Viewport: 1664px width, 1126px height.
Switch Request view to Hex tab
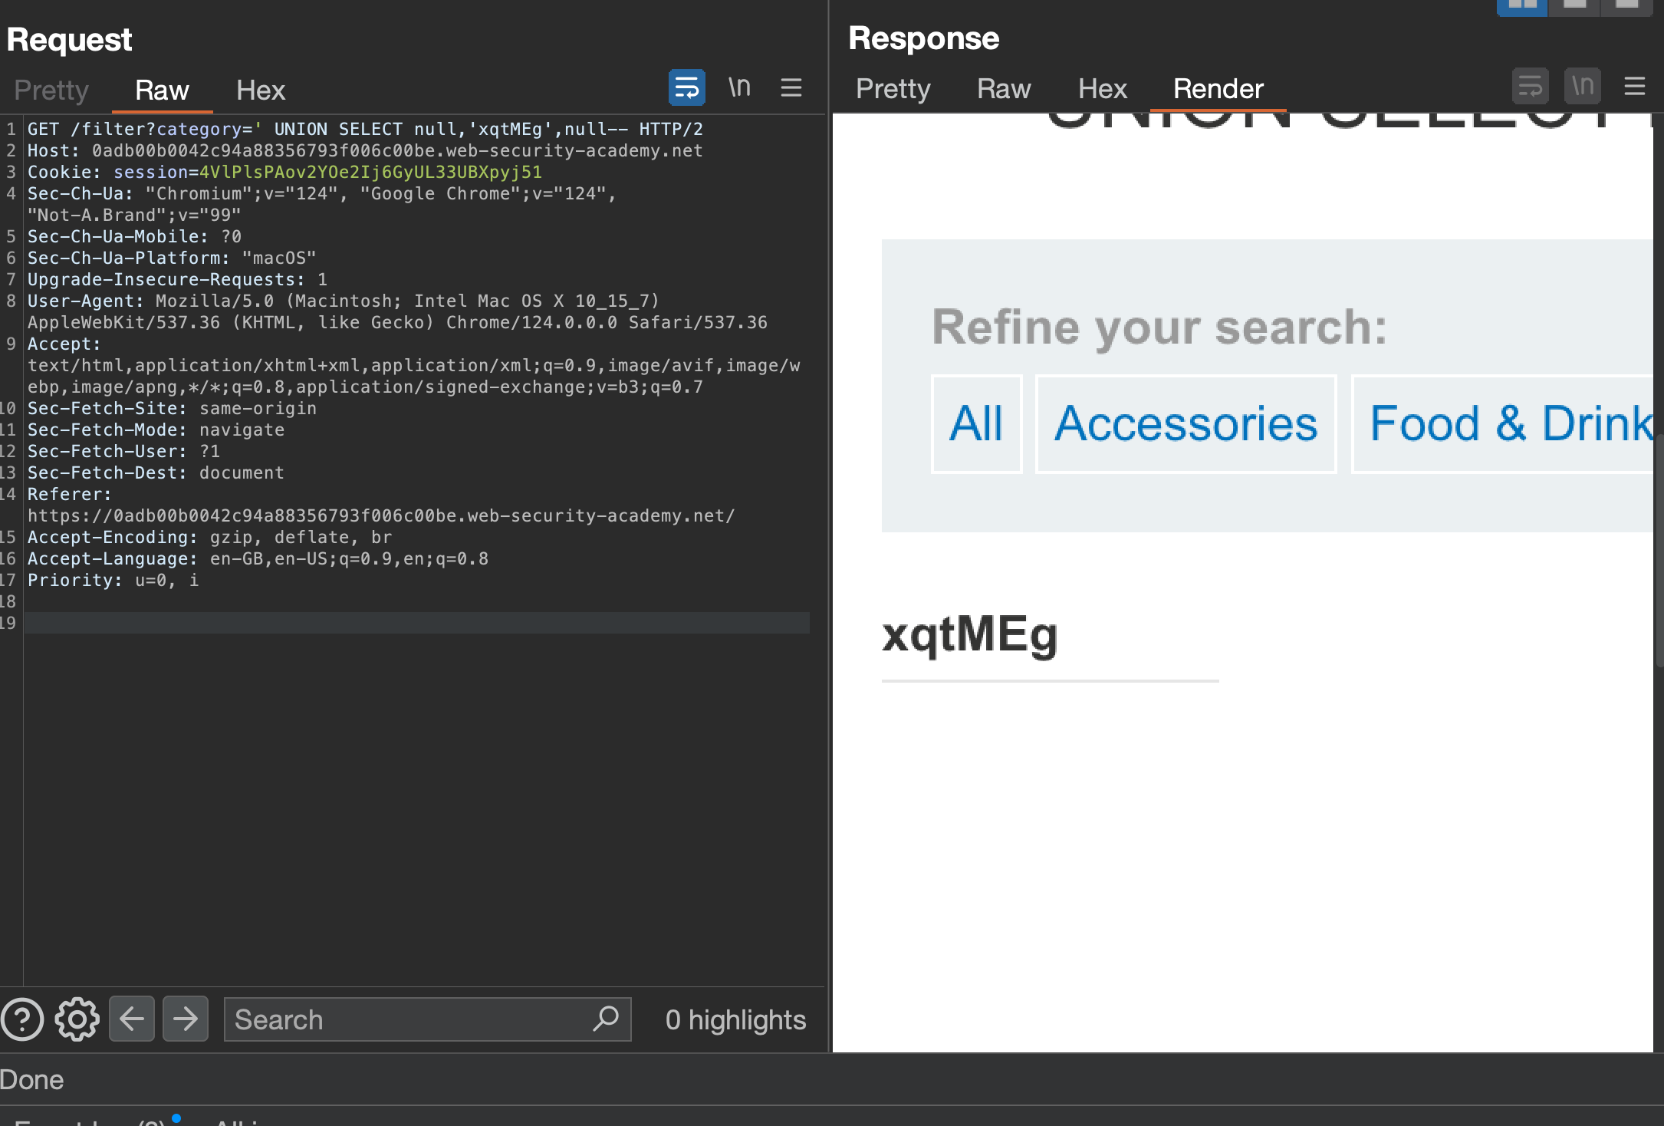point(260,91)
